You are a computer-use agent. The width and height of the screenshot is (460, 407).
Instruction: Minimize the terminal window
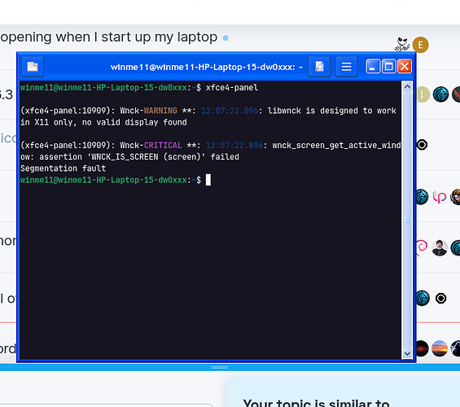pyautogui.click(x=373, y=67)
